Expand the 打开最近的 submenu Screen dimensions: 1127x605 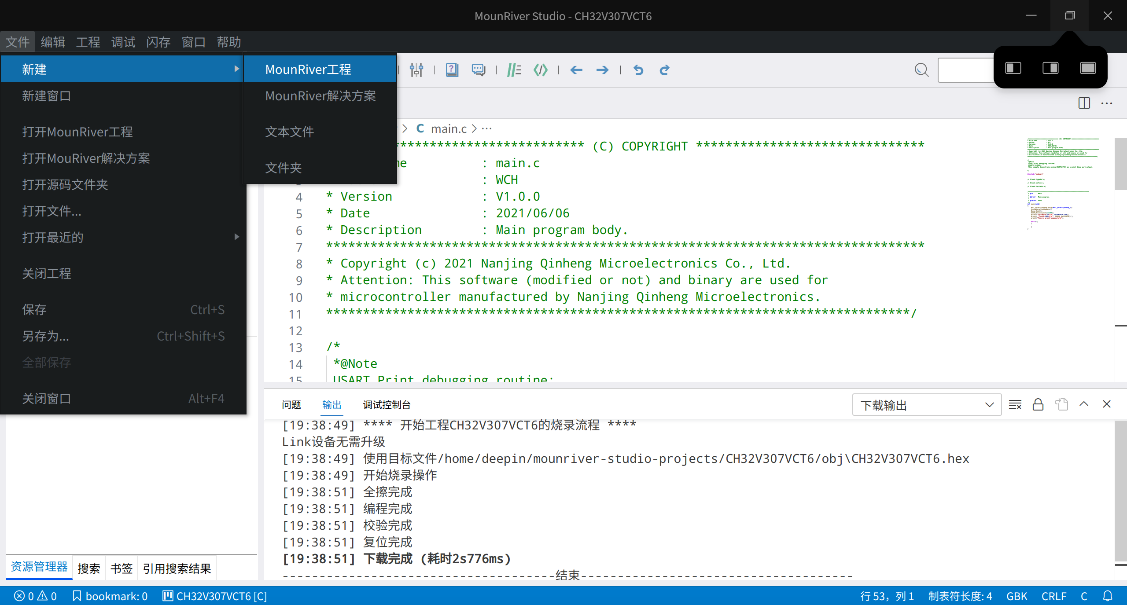123,237
